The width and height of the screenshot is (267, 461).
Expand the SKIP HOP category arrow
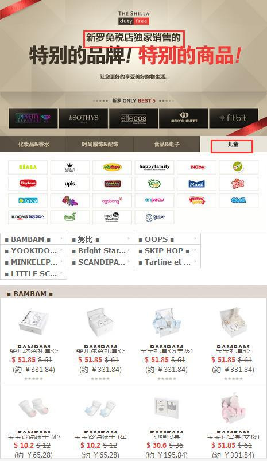click(195, 250)
